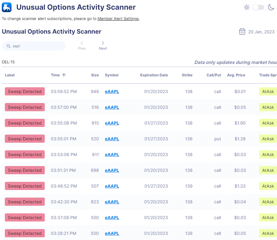The width and height of the screenshot is (277, 240).
Task: Sort by Label column header
Action: 10,75
